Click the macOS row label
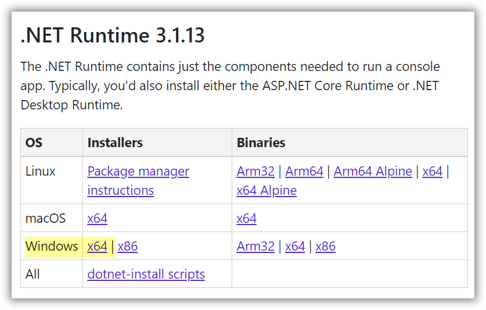 click(x=45, y=218)
